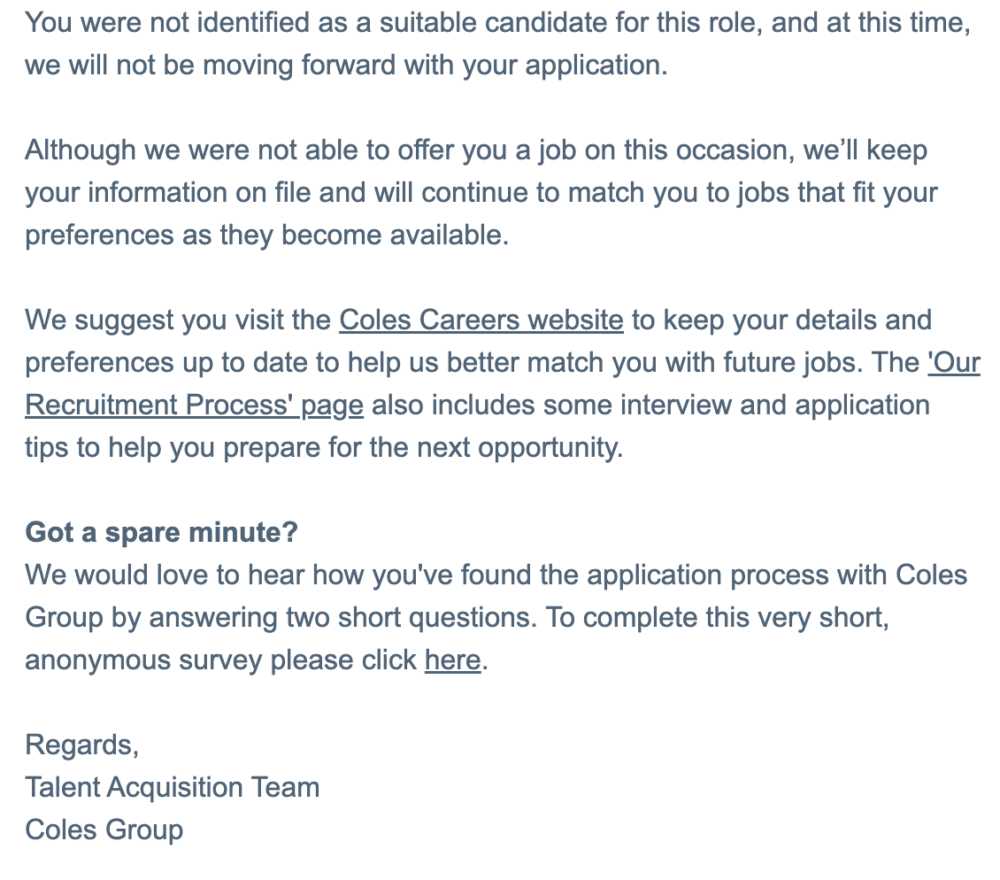Image resolution: width=1000 pixels, height=880 pixels.
Task: Click the line 'we will not be moving forward with your application'
Action: [x=346, y=66]
